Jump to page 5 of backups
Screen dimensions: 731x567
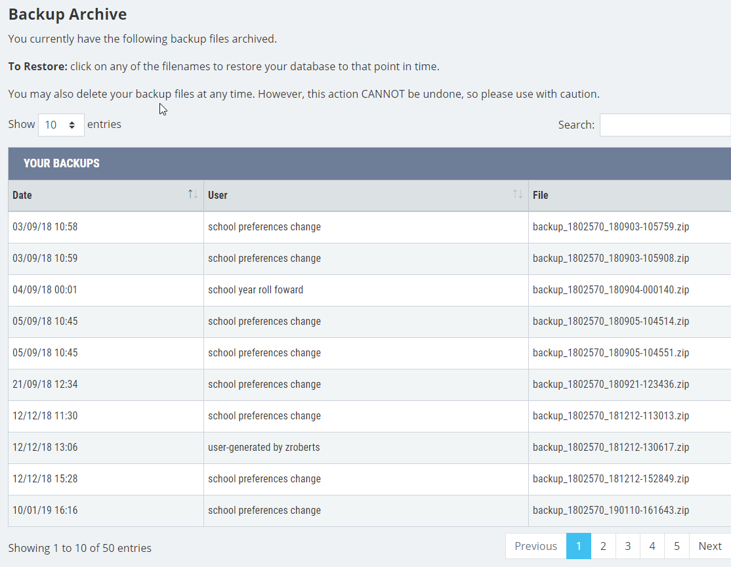[x=676, y=545]
